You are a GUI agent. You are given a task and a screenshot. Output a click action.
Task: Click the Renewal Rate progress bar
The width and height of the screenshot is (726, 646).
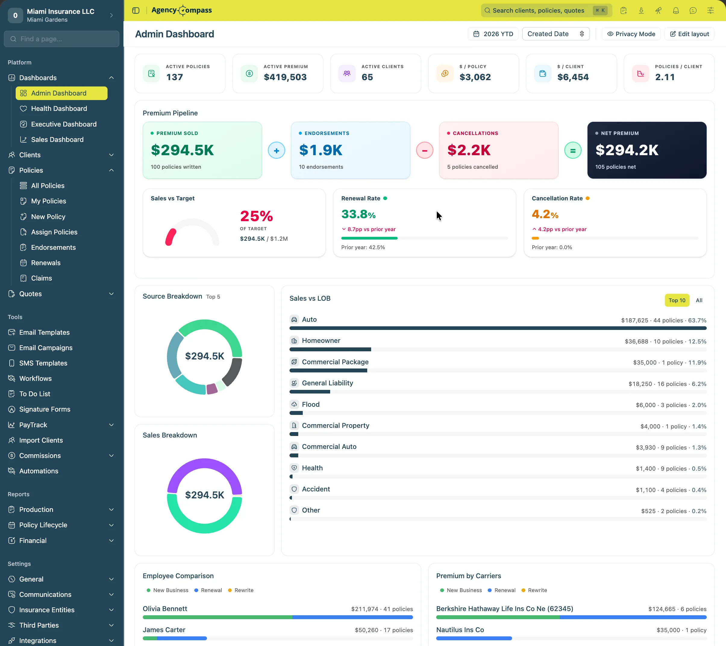[424, 238]
